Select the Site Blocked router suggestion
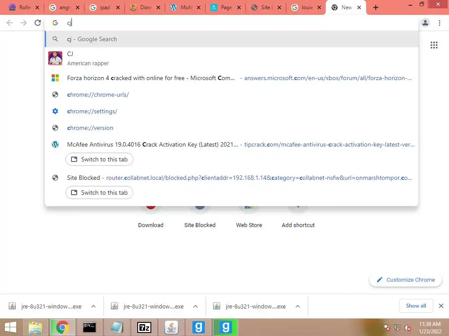 tap(232, 178)
